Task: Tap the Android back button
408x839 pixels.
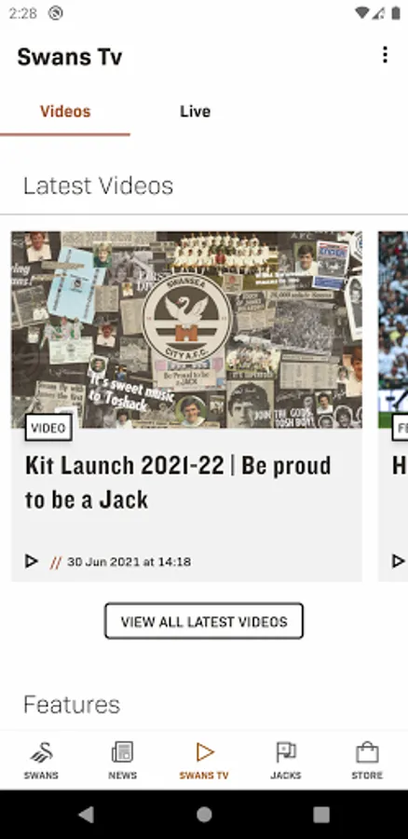Action: tap(86, 815)
